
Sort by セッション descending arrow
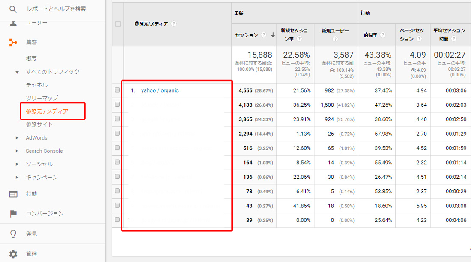click(x=273, y=35)
